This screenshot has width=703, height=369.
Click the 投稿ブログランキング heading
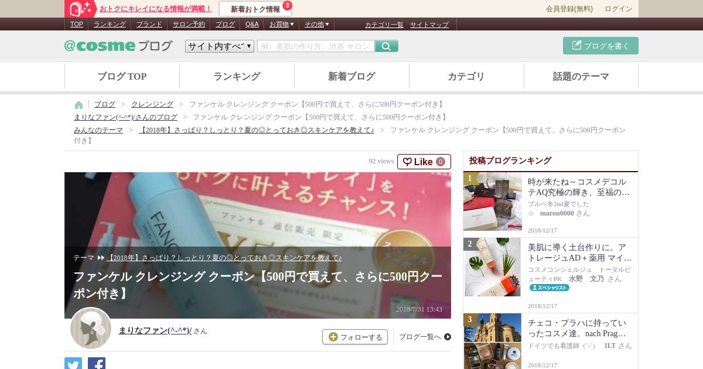pos(510,160)
